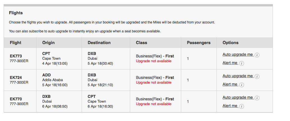Open Auto upgrade me for flight EK773
The width and height of the screenshot is (290, 121).
click(238, 55)
